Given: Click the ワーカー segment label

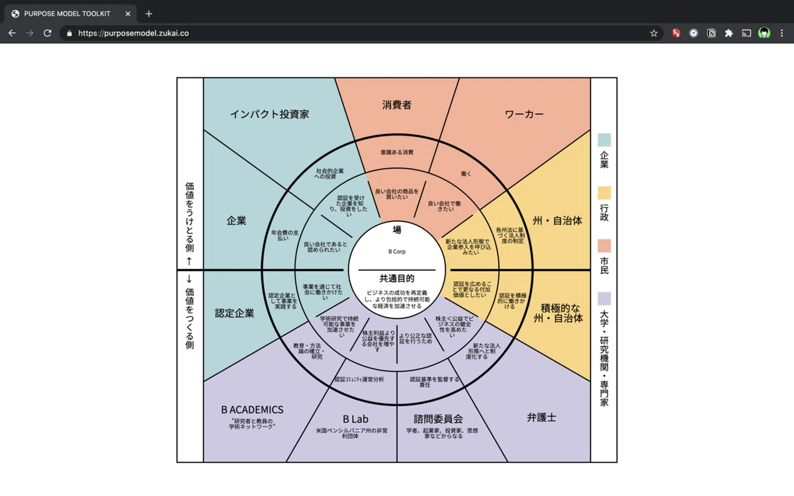Looking at the screenshot, I should pyautogui.click(x=524, y=114).
